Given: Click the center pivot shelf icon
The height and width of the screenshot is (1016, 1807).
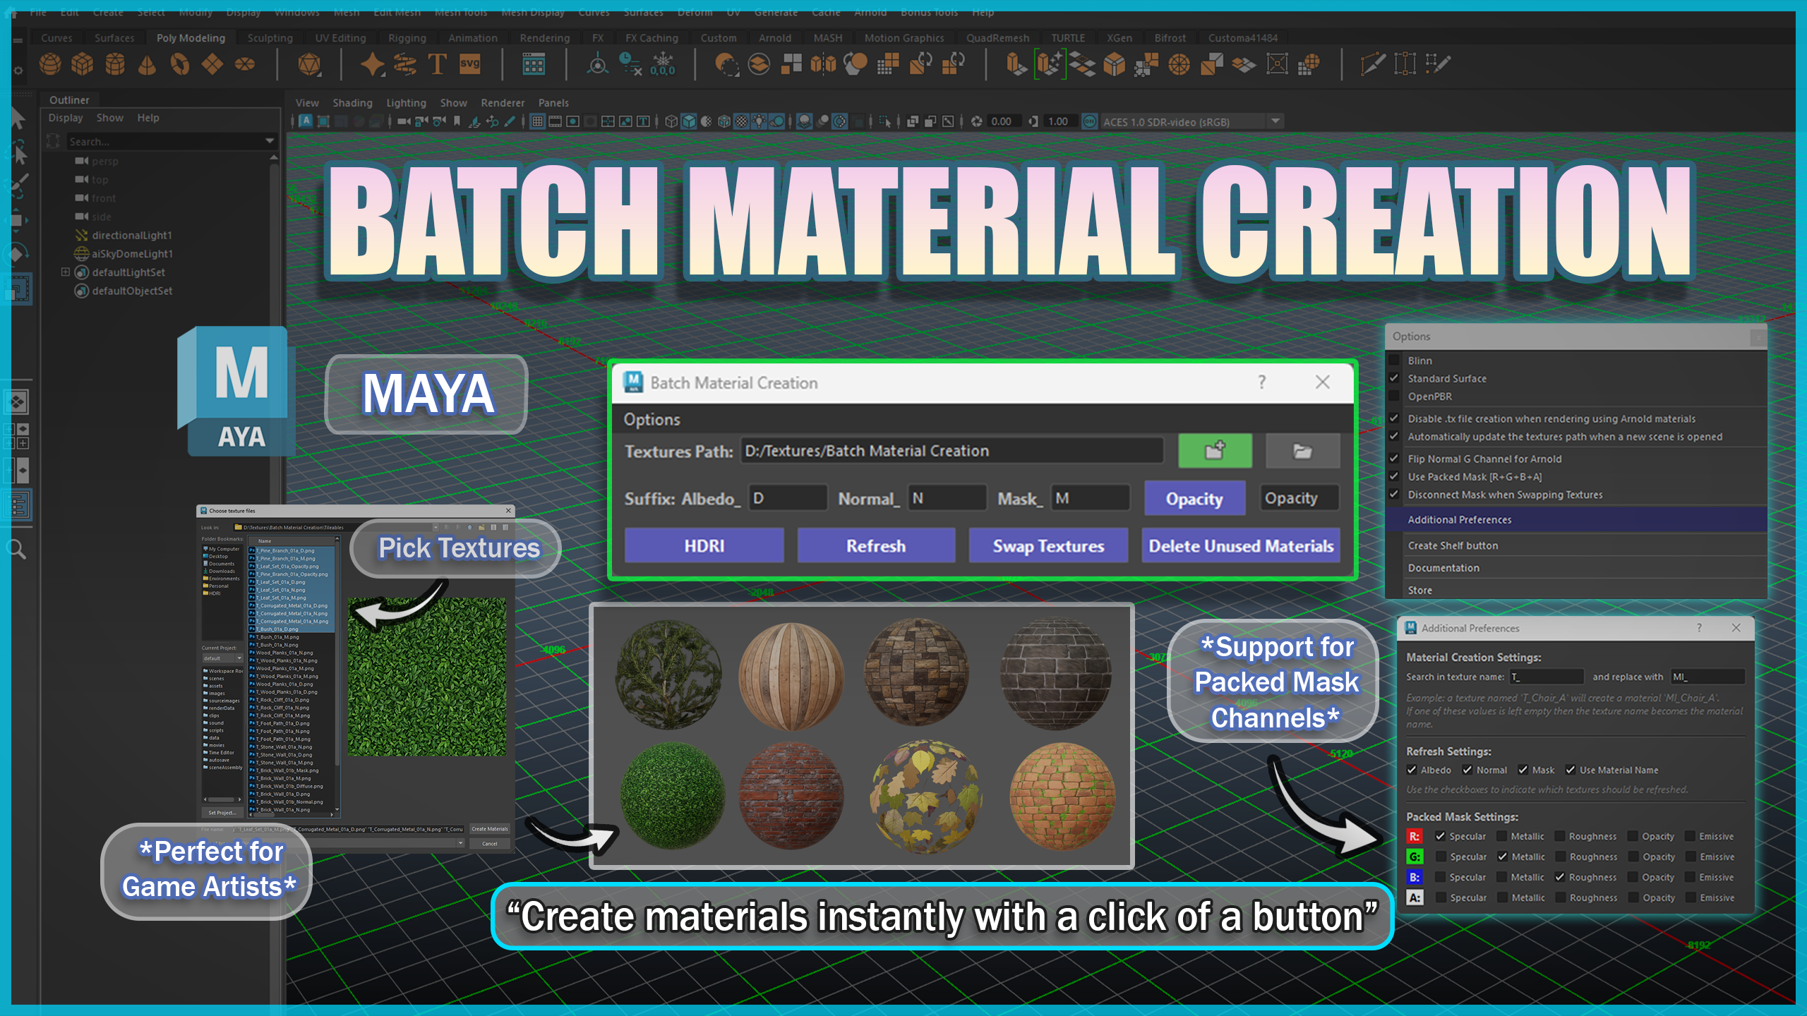Looking at the screenshot, I should (598, 65).
